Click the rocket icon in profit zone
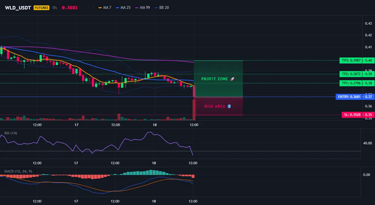 (232, 79)
